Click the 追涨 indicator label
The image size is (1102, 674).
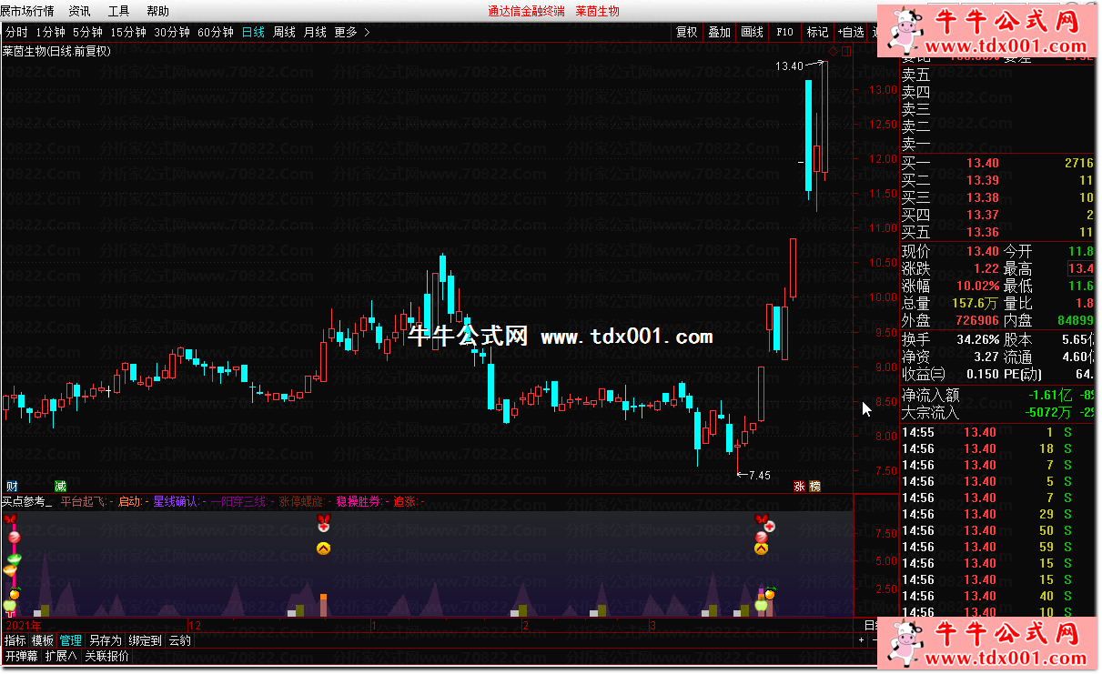point(404,501)
